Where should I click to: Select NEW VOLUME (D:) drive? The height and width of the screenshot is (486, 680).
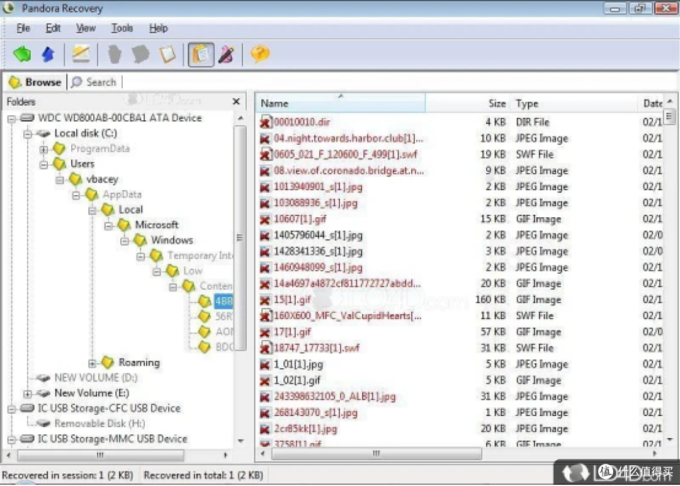click(x=96, y=378)
